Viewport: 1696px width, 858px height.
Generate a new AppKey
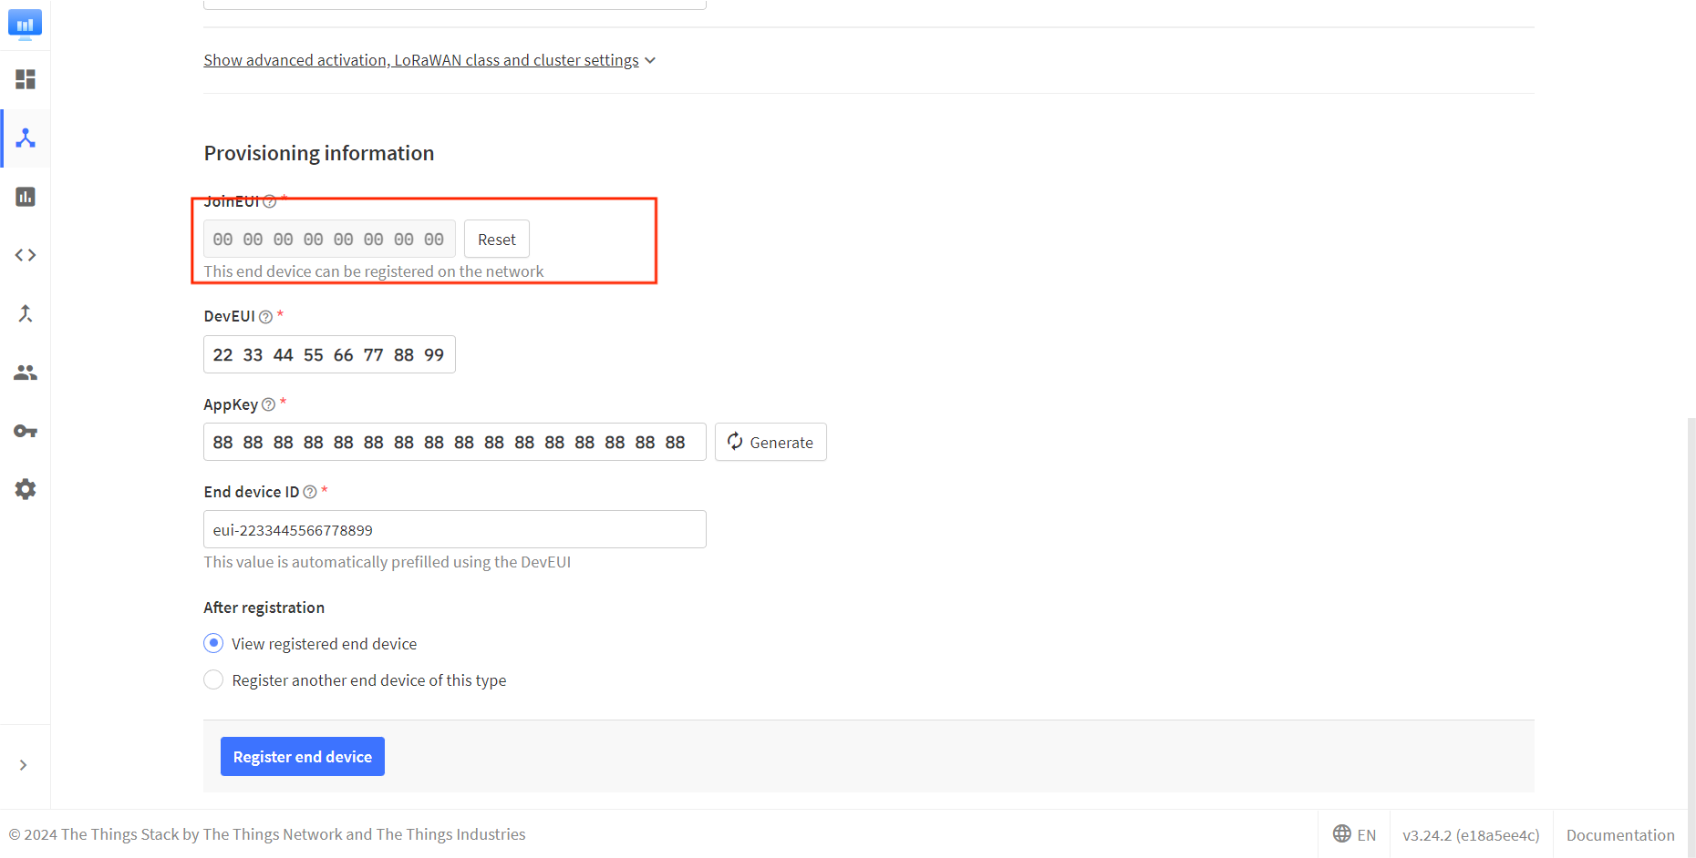pyautogui.click(x=770, y=442)
